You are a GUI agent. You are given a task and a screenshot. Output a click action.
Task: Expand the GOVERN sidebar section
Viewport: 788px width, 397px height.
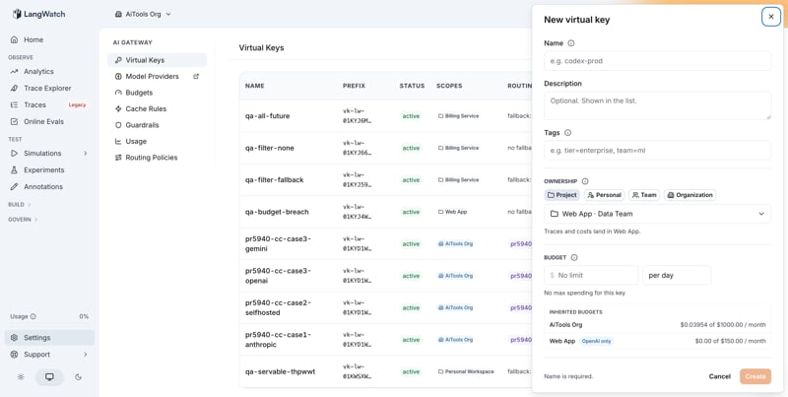[x=23, y=220]
